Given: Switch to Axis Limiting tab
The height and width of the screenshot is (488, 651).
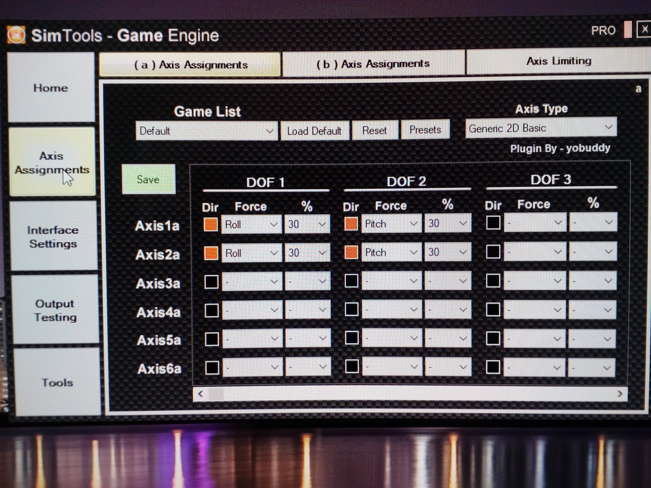Looking at the screenshot, I should tap(558, 61).
